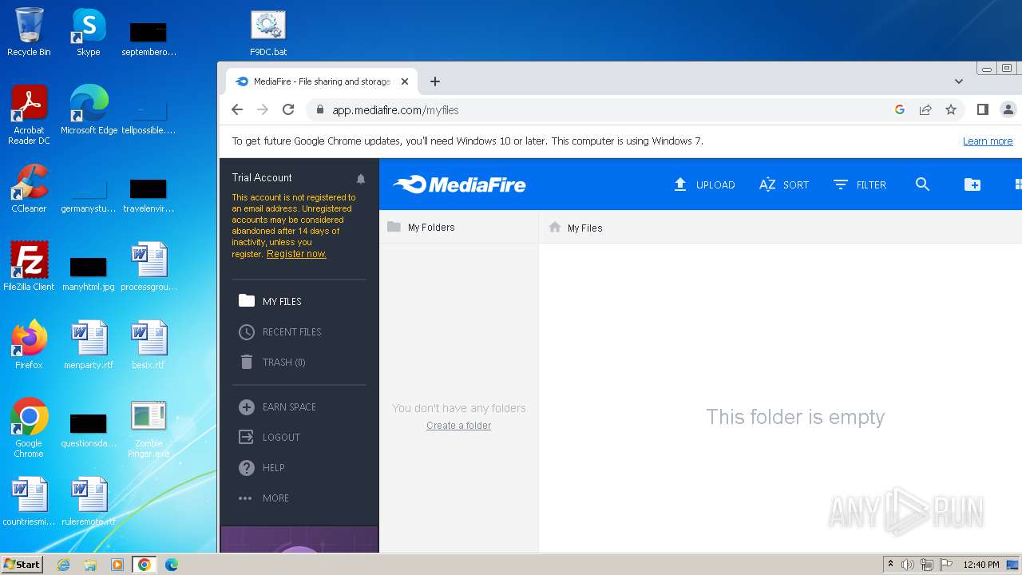The width and height of the screenshot is (1022, 575).
Task: Click the share page icon in address bar
Action: coord(925,110)
